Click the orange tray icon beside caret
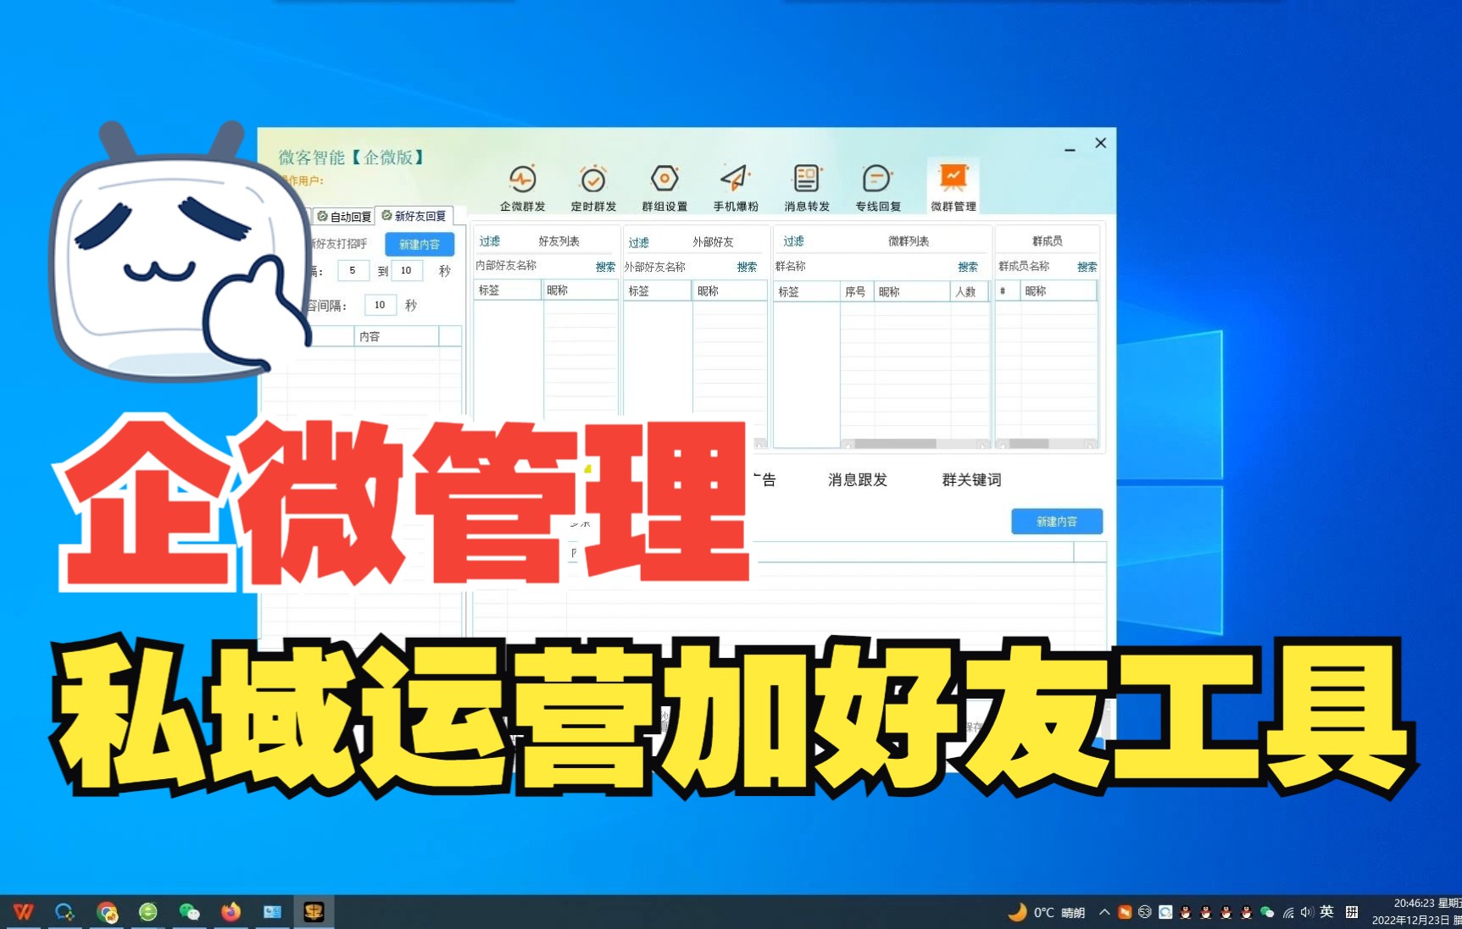The height and width of the screenshot is (929, 1462). [1125, 912]
